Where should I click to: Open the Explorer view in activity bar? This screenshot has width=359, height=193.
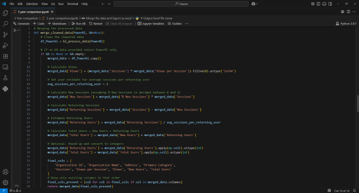coord(5,13)
